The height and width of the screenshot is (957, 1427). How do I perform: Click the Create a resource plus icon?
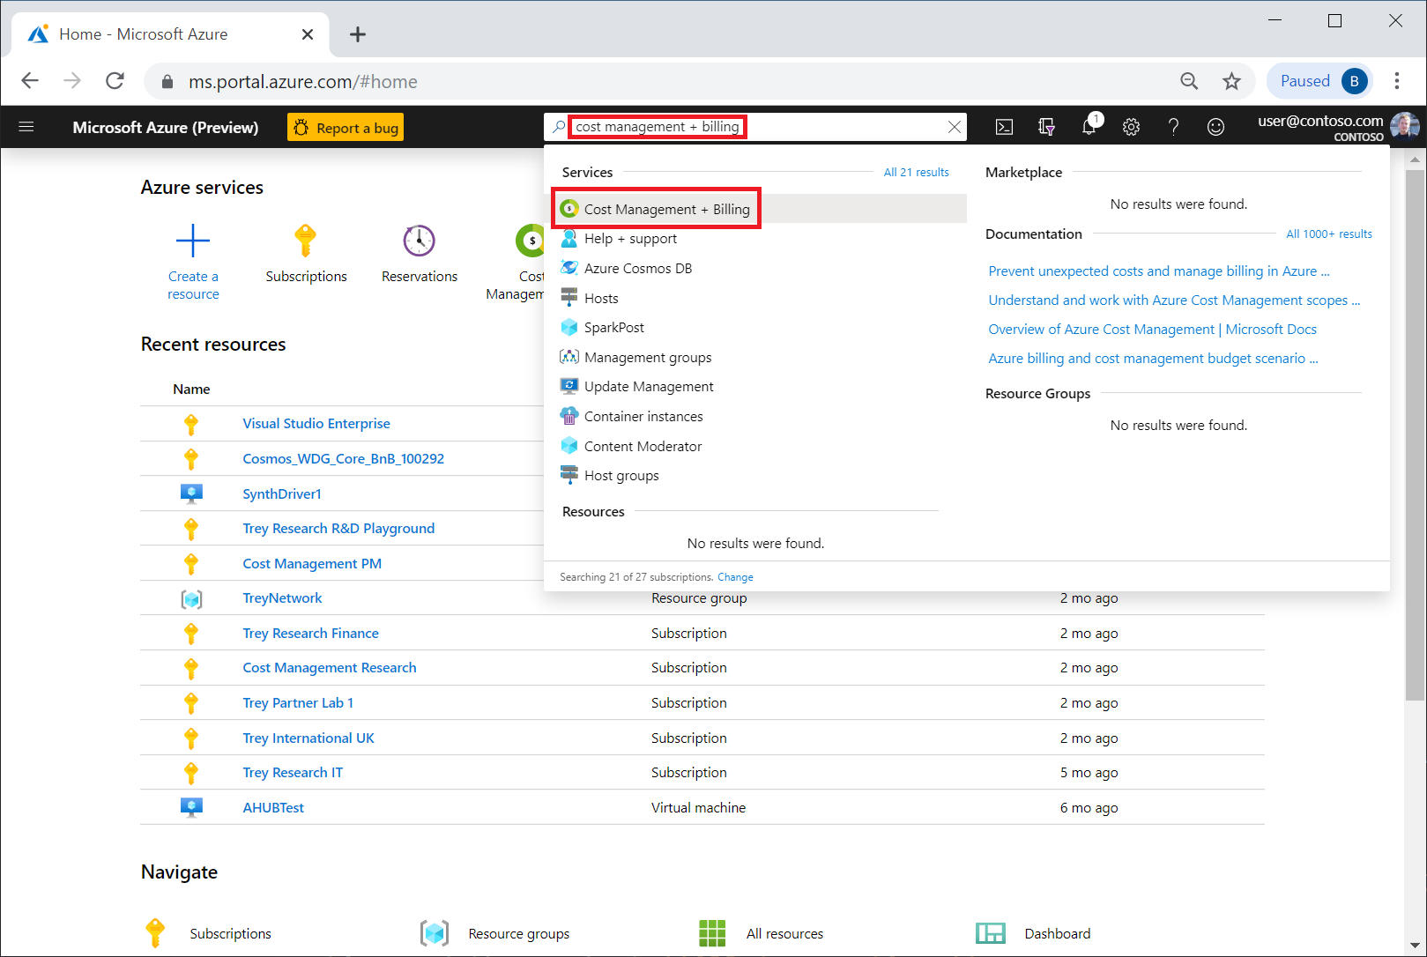pos(193,240)
